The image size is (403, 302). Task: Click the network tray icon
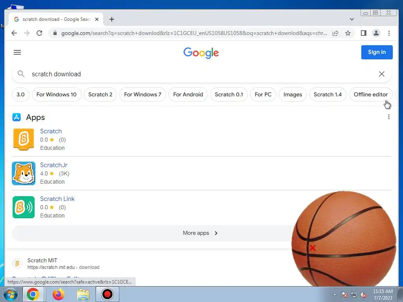354,295
